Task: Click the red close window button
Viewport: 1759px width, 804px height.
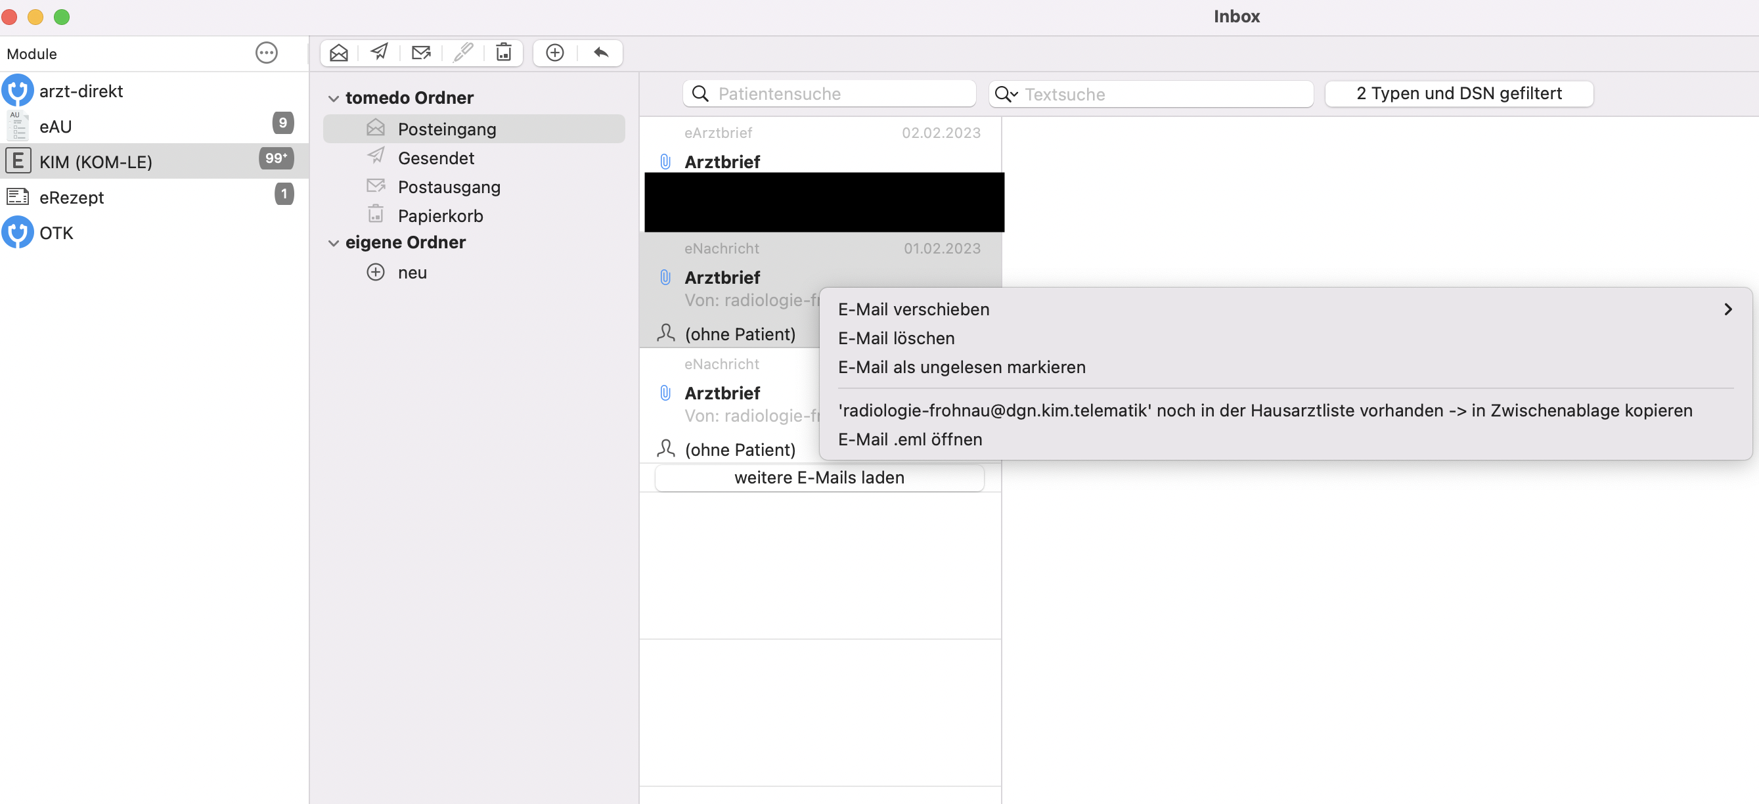Action: pyautogui.click(x=10, y=17)
